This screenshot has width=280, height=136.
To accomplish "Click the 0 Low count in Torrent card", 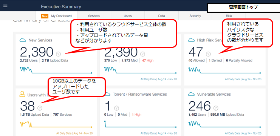I will (x=109, y=115).
